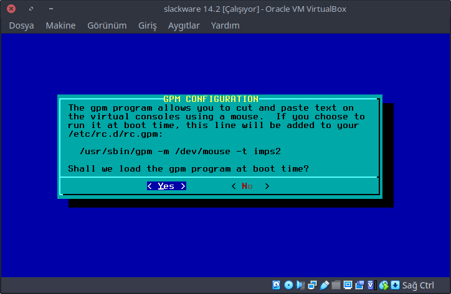Open the Makine menu
This screenshot has width=451, height=294.
coord(60,25)
